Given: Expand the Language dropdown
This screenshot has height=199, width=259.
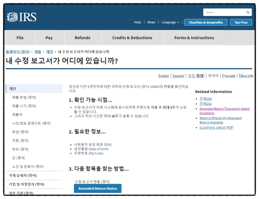Looking at the screenshot, I should tap(170, 22).
